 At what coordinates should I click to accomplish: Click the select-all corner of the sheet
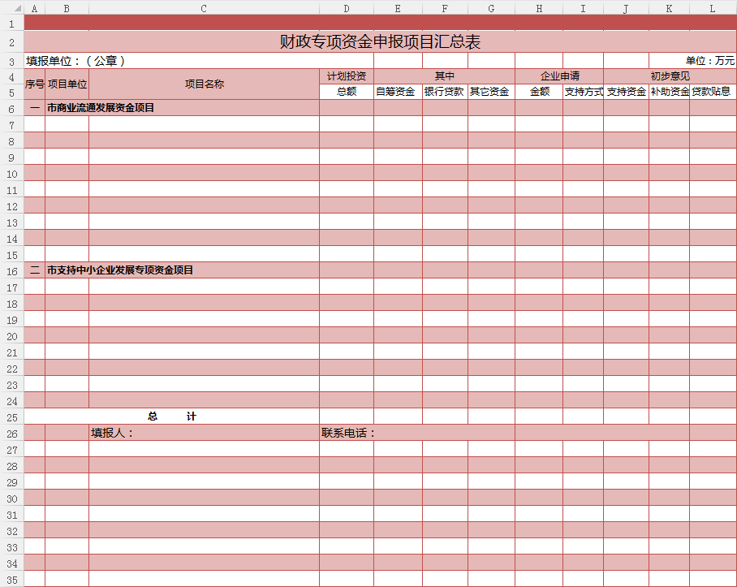coord(11,8)
